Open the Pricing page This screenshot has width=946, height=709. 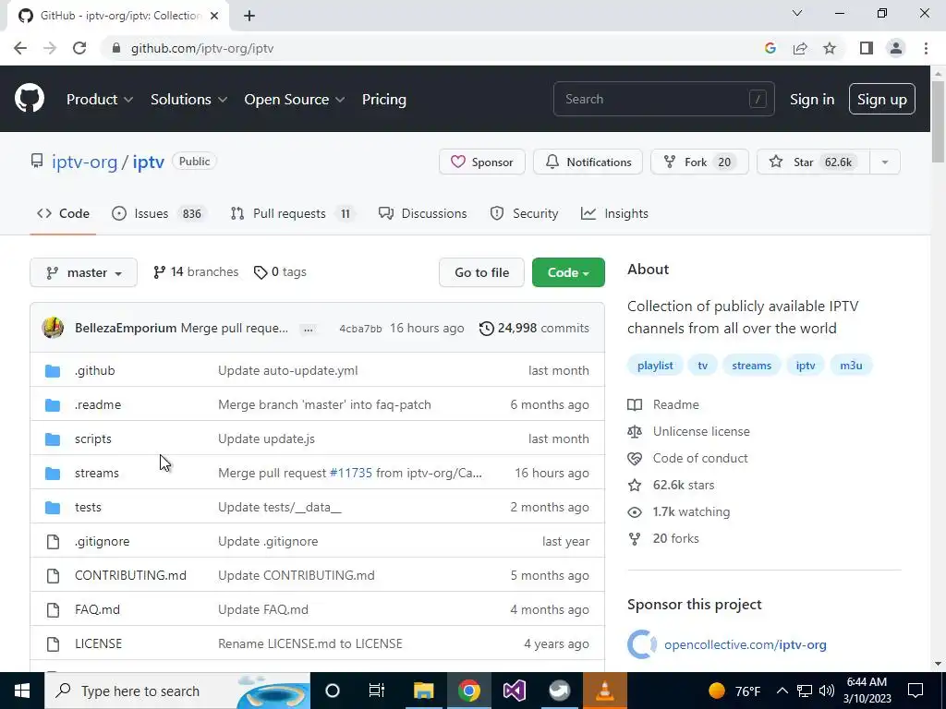(x=383, y=99)
